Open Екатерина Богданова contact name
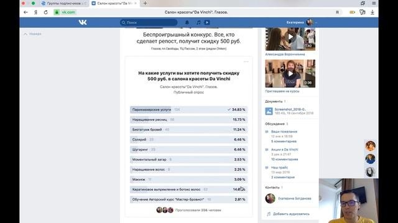The image size is (398, 223). [x=295, y=198]
